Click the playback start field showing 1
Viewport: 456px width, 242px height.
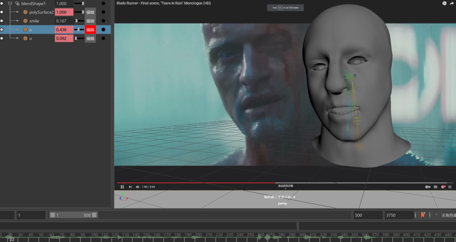(31, 215)
